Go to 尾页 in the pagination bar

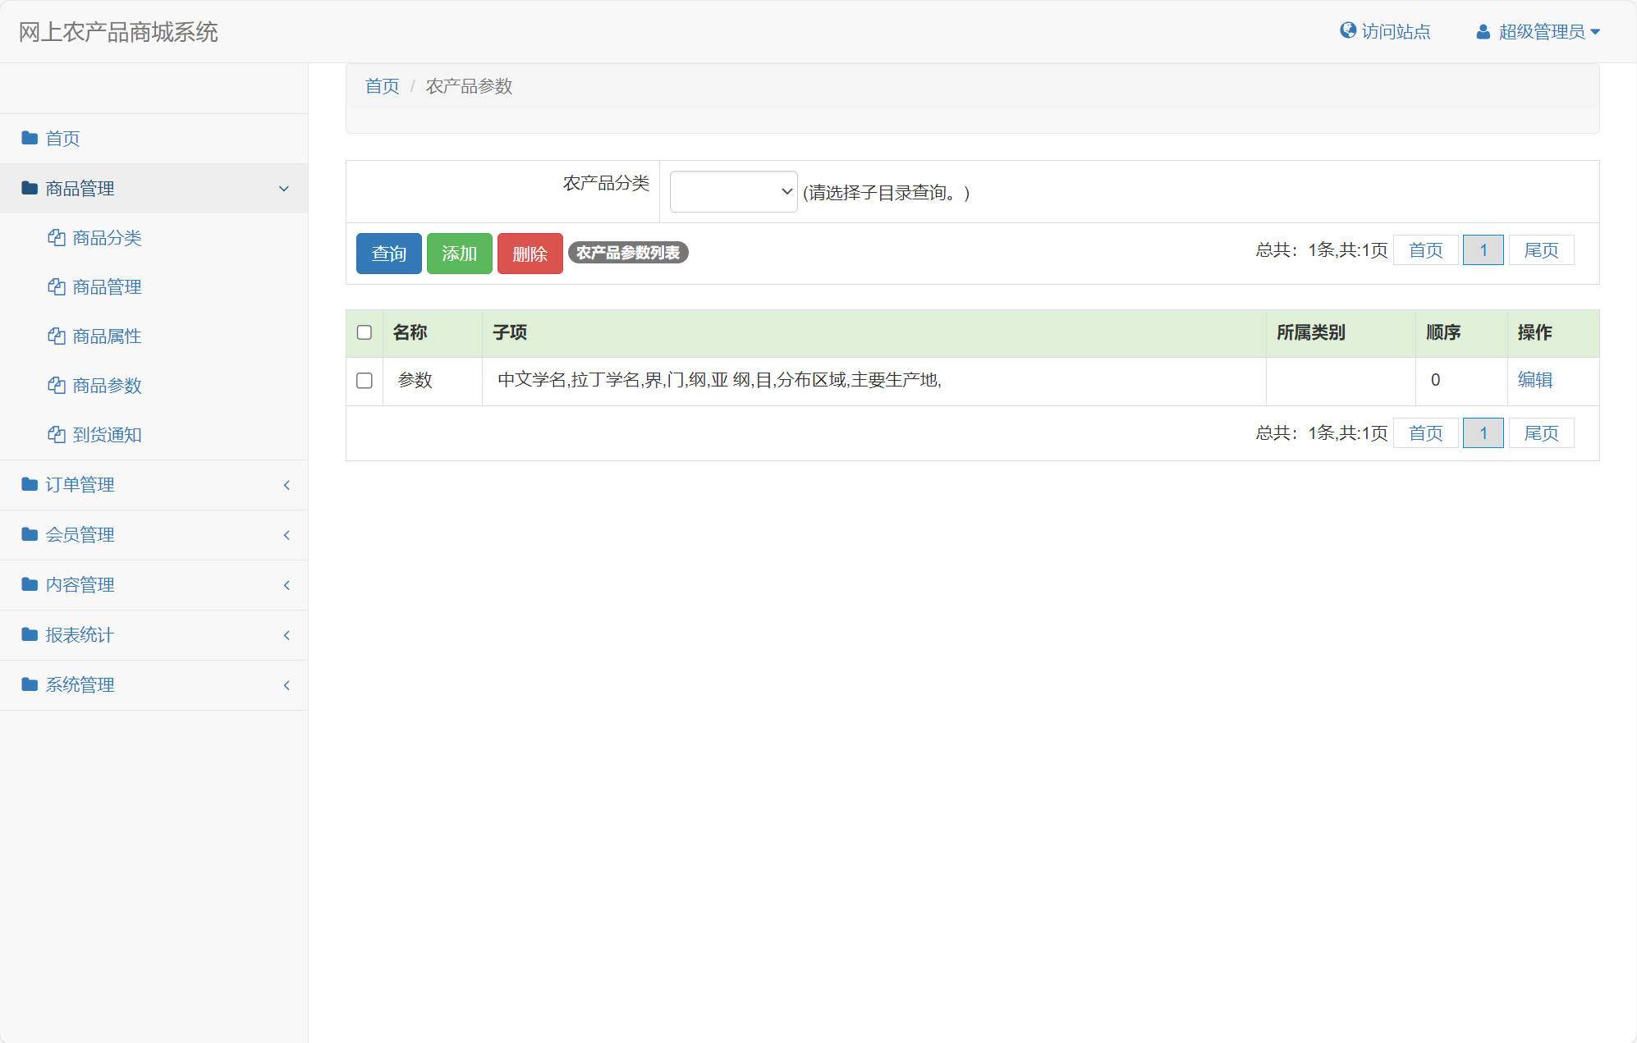[1540, 249]
